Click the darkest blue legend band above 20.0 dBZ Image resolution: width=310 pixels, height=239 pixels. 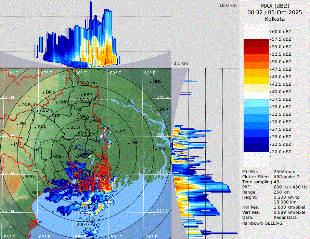pyautogui.click(x=256, y=148)
